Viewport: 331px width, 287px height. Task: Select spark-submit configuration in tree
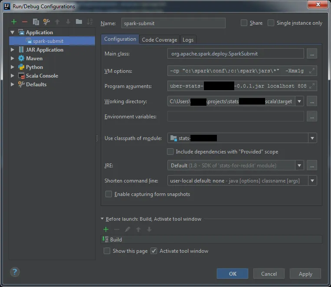pos(52,41)
